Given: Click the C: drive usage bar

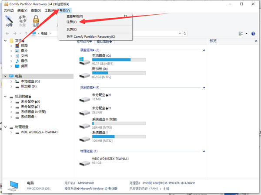Looking at the screenshot, I should [x=119, y=60].
